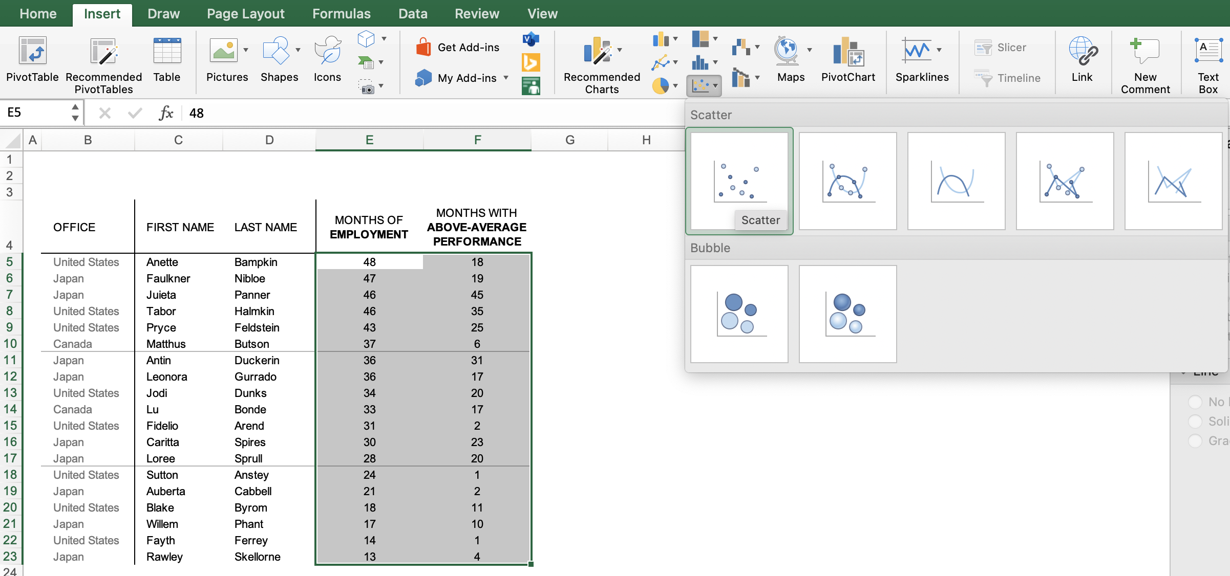Open the pie chart dropdown arrow
The width and height of the screenshot is (1230, 576).
pyautogui.click(x=675, y=85)
